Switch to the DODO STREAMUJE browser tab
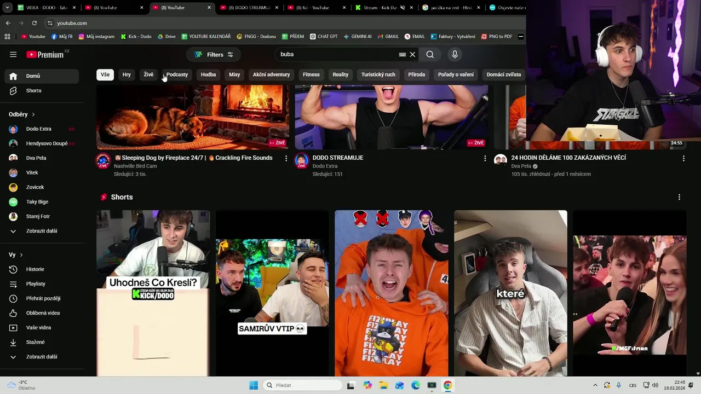The height and width of the screenshot is (394, 701). click(249, 8)
